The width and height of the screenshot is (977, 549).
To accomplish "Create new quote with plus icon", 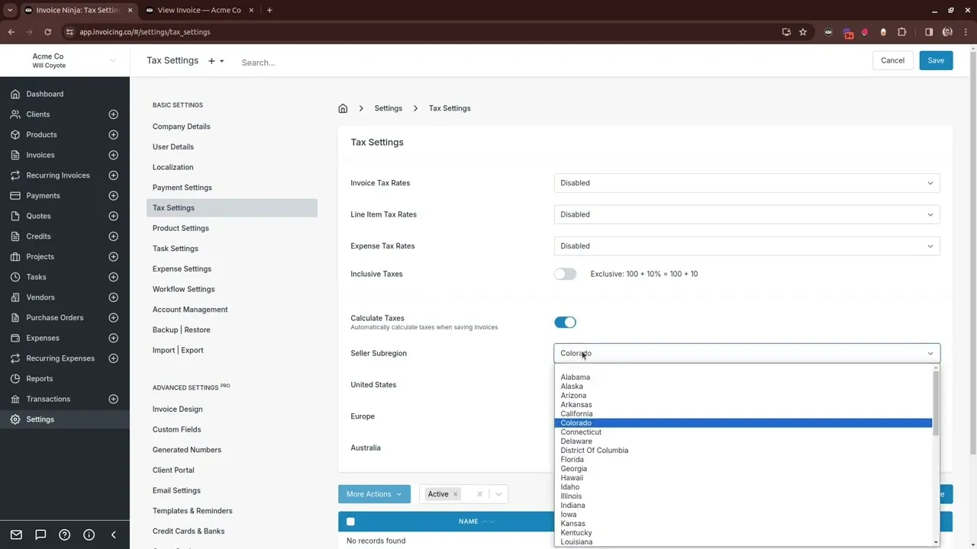I will [113, 216].
